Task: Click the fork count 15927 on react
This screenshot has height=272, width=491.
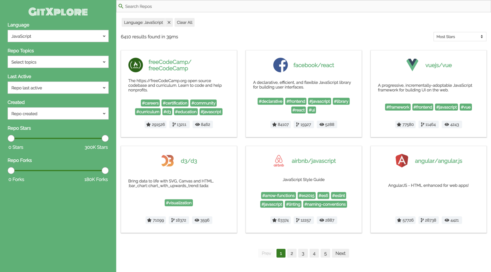Action: coord(304,125)
